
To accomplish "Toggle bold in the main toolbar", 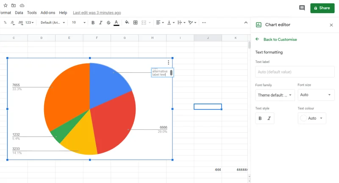I will coord(93,22).
